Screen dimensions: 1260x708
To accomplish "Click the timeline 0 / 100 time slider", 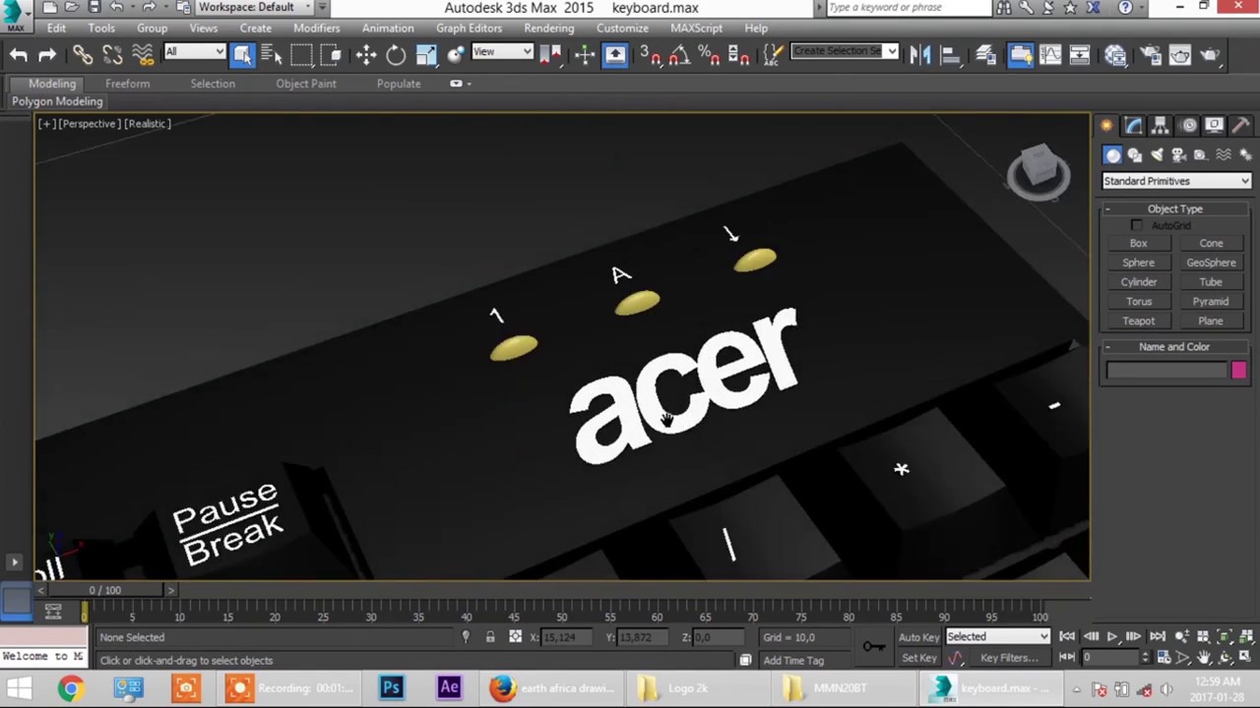I will [105, 590].
